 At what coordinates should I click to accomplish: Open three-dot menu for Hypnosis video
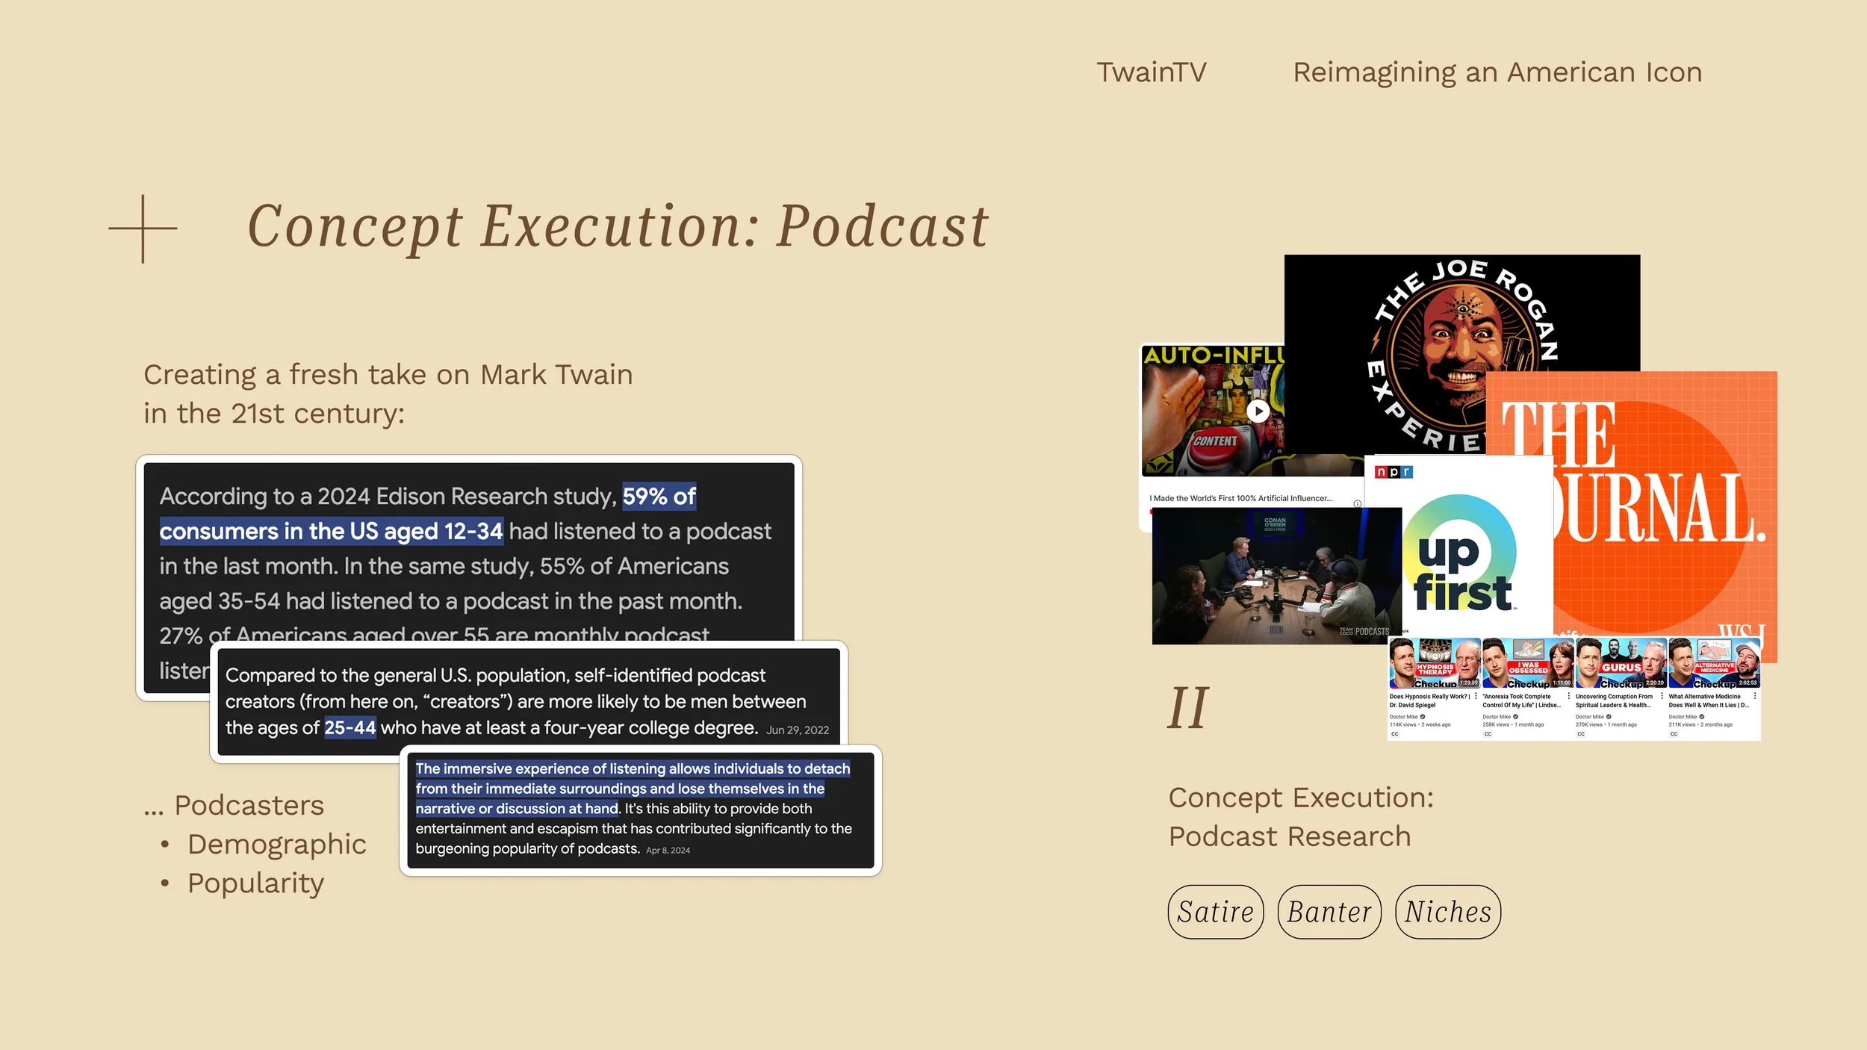pos(1476,696)
